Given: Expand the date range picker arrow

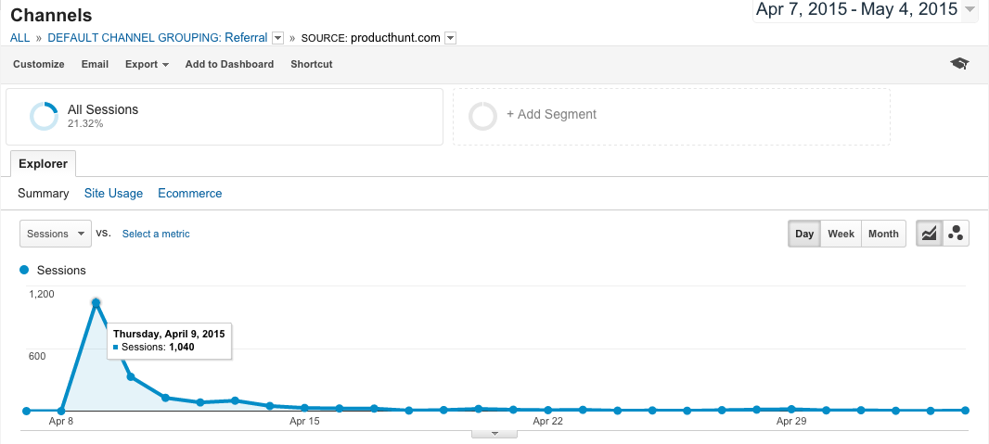Looking at the screenshot, I should point(970,9).
